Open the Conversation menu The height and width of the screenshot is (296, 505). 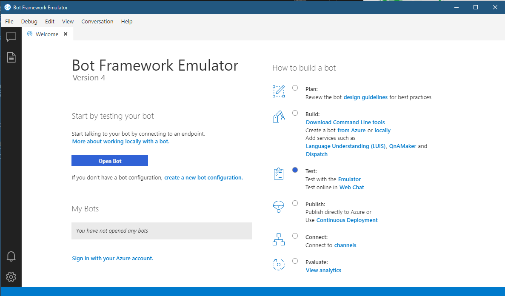tap(97, 22)
